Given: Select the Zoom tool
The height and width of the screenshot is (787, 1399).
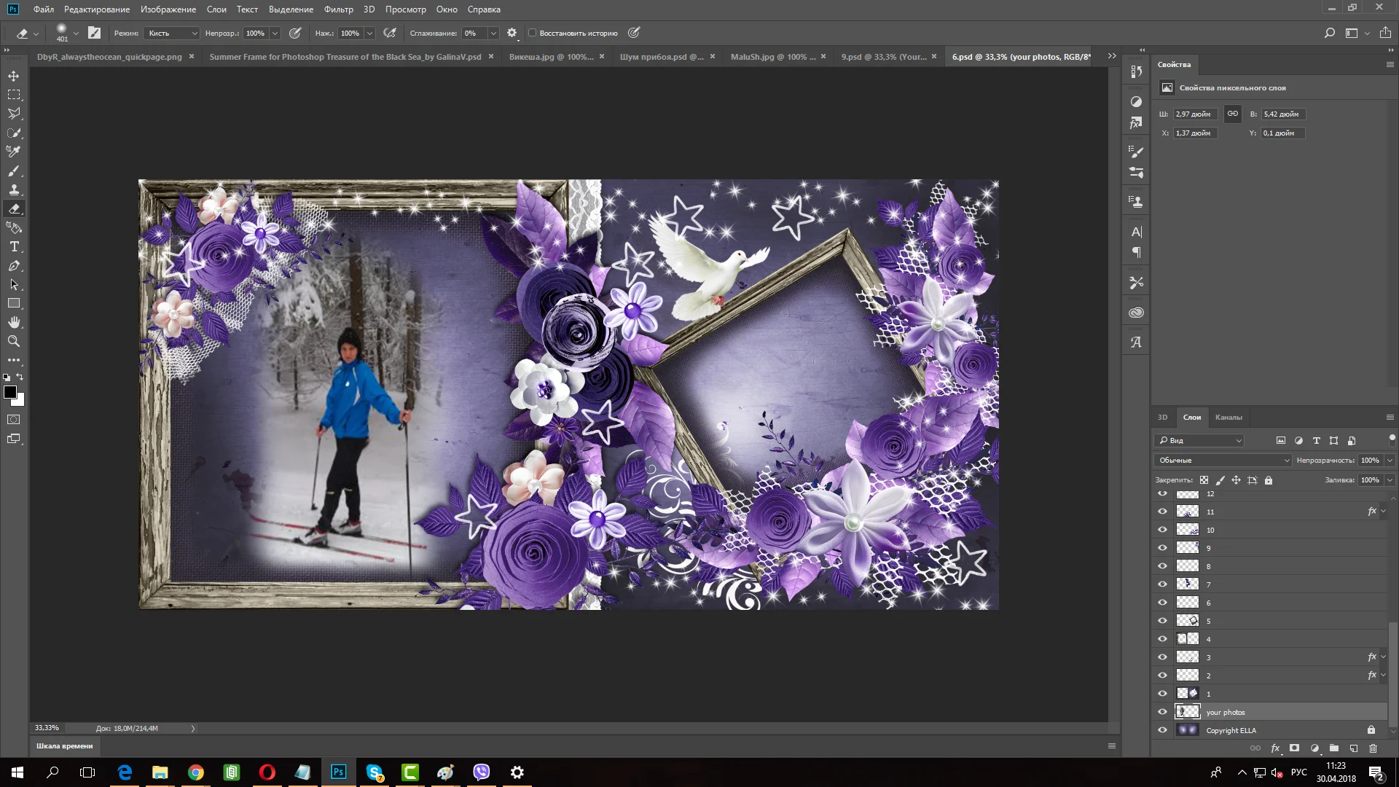Looking at the screenshot, I should pos(14,341).
